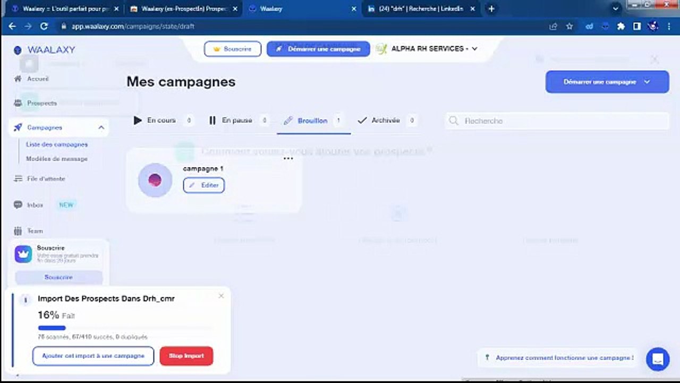The width and height of the screenshot is (680, 383).
Task: Open the Inbox chat icon
Action: [x=18, y=205]
